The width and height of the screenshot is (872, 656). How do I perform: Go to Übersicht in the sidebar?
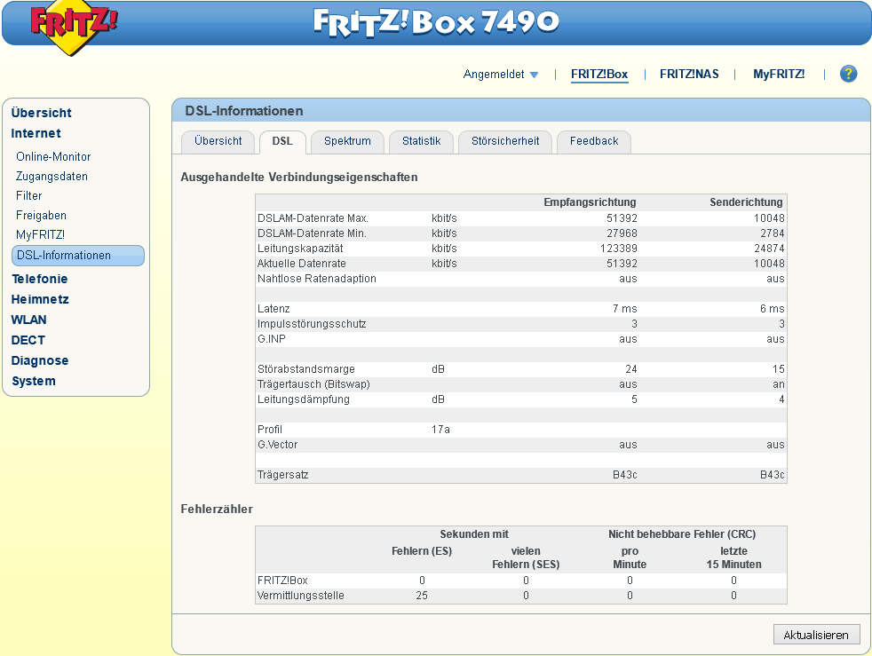coord(41,113)
